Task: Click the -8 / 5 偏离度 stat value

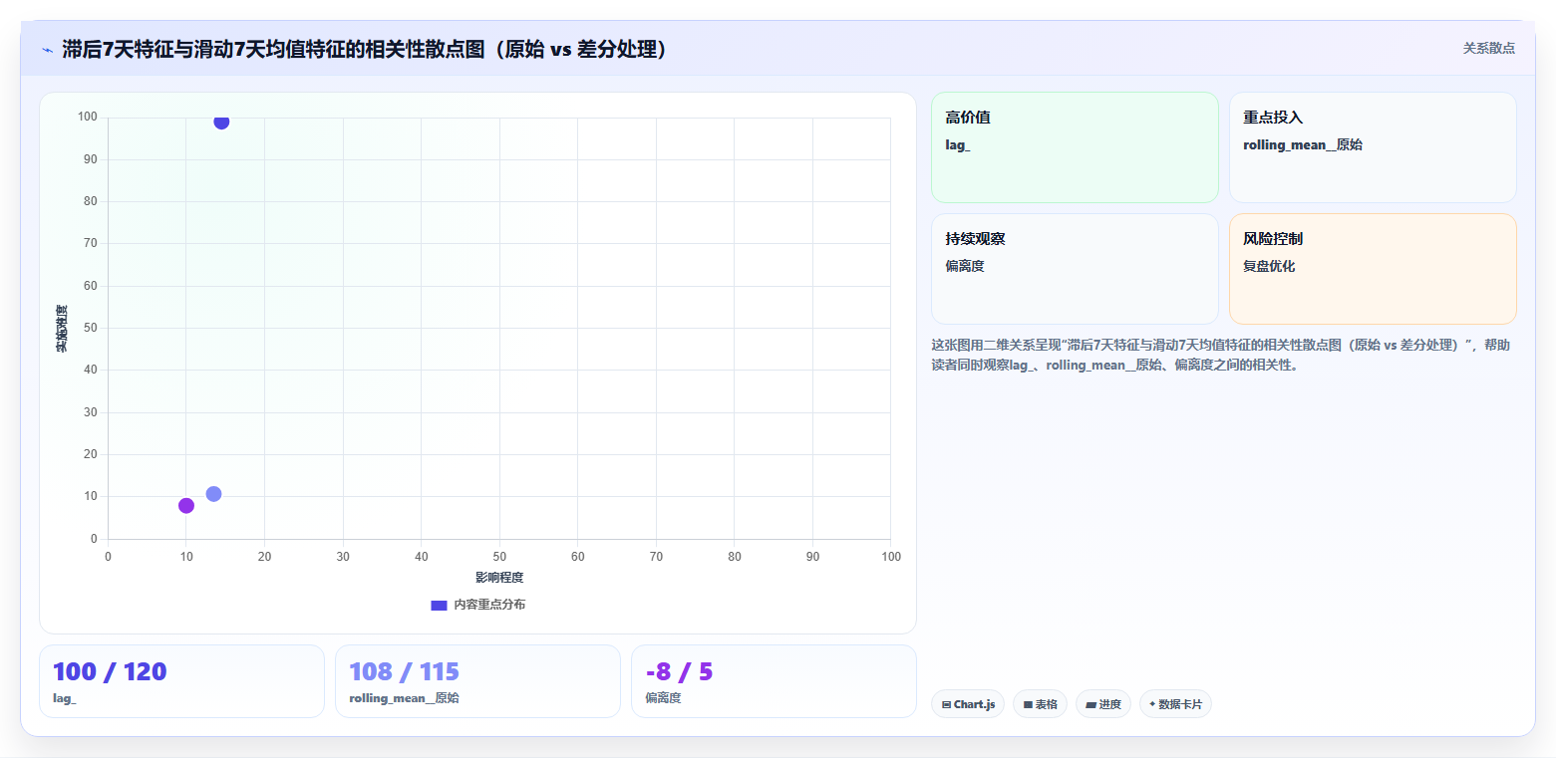Action: 679,671
